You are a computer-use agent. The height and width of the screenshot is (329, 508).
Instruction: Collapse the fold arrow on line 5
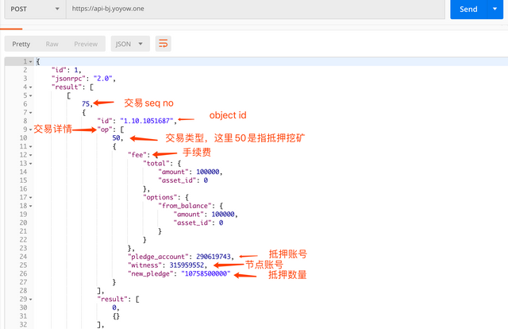30,95
